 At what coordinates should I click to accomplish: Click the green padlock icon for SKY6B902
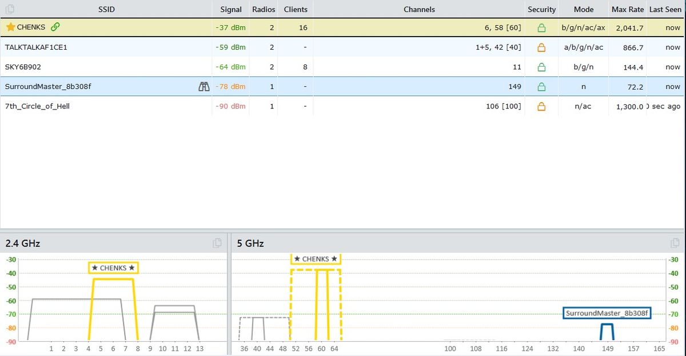541,67
